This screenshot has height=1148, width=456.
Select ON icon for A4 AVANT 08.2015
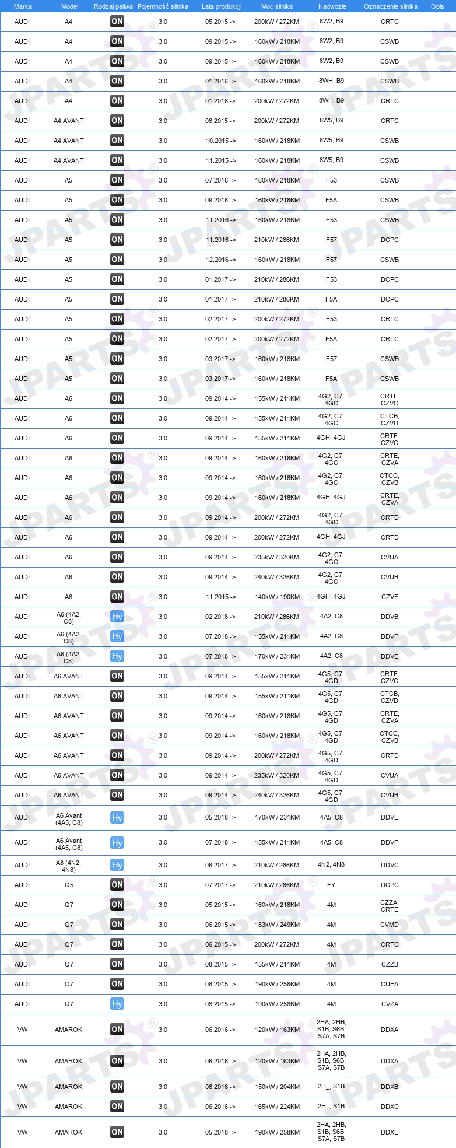(117, 121)
